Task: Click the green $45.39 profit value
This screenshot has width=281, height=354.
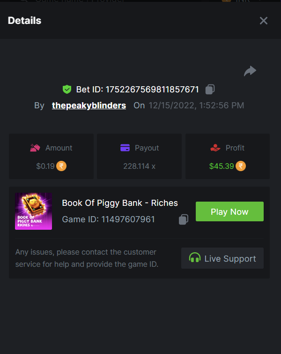Action: (222, 166)
